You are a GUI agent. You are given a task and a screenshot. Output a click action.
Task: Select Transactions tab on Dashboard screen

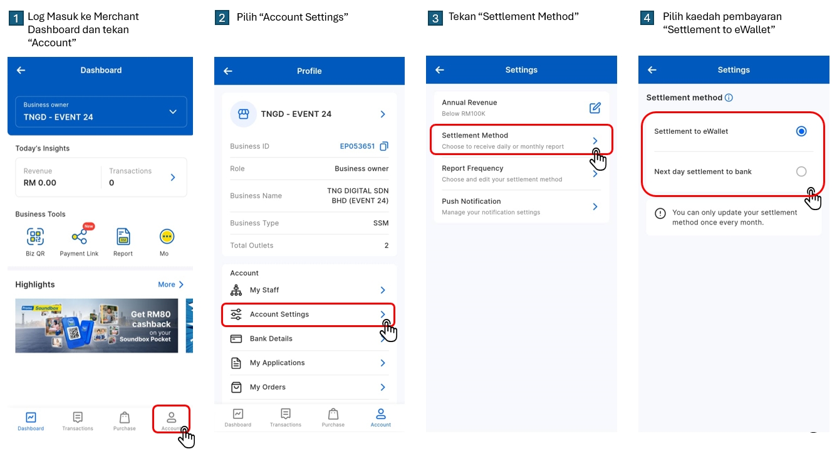78,421
